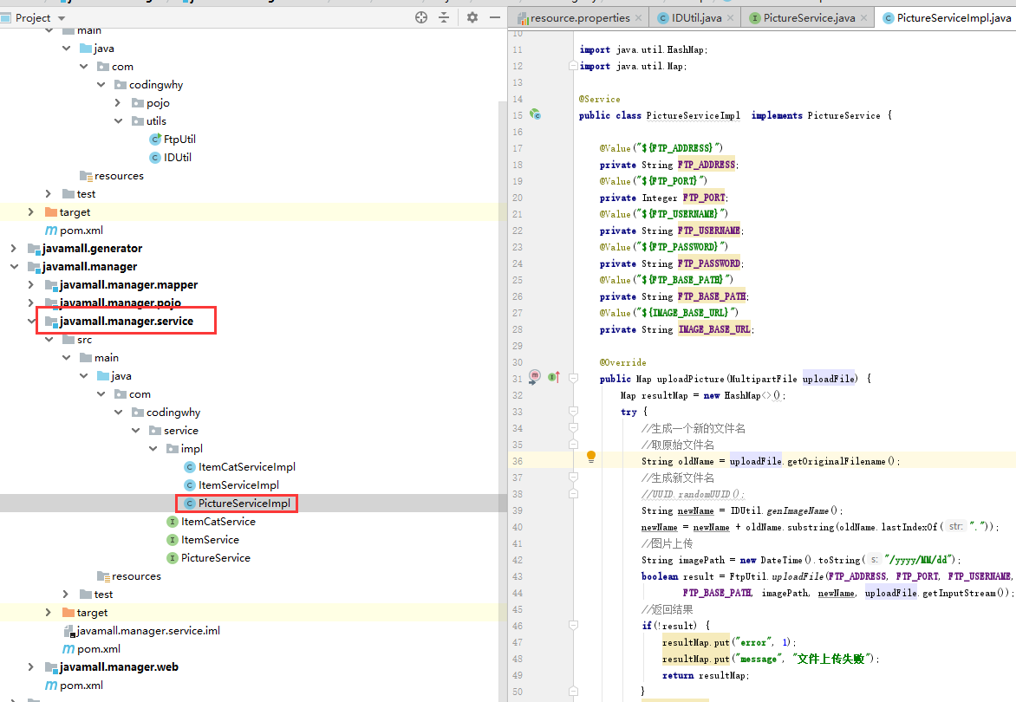
Task: Collapse the javamall.manager.service module
Action: click(31, 322)
